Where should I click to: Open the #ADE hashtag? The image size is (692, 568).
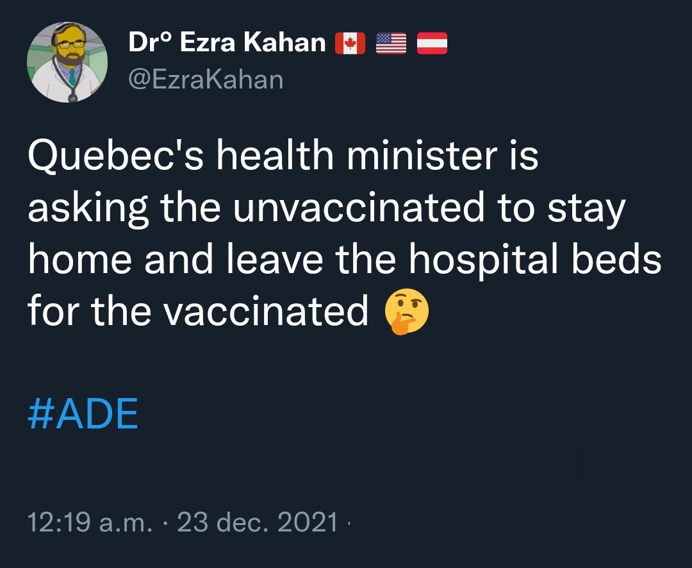coord(83,415)
